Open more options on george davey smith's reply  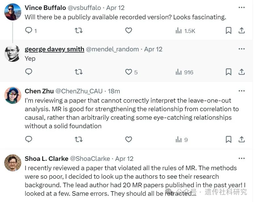242,49
